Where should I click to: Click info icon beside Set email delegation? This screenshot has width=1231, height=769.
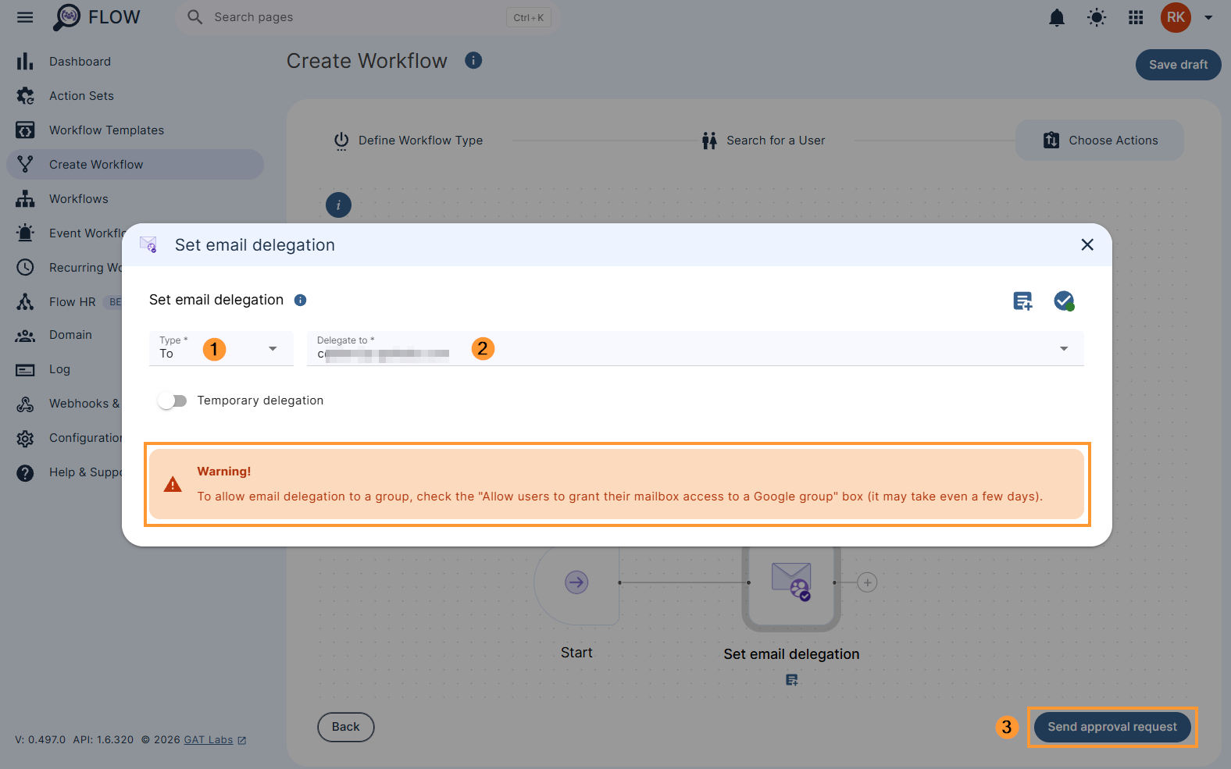click(x=300, y=300)
